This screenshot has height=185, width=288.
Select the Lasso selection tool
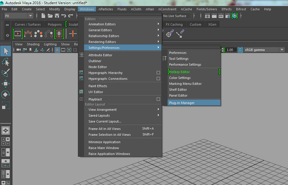point(6,62)
